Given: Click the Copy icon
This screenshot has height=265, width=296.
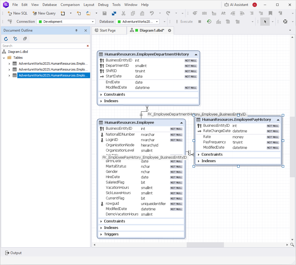Looking at the screenshot, I should tap(133, 13).
